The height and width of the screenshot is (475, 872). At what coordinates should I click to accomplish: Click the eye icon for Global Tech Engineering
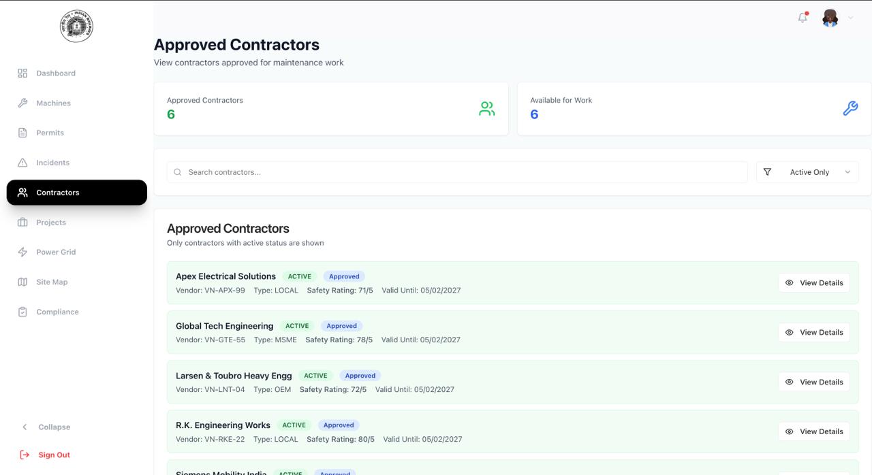(789, 332)
